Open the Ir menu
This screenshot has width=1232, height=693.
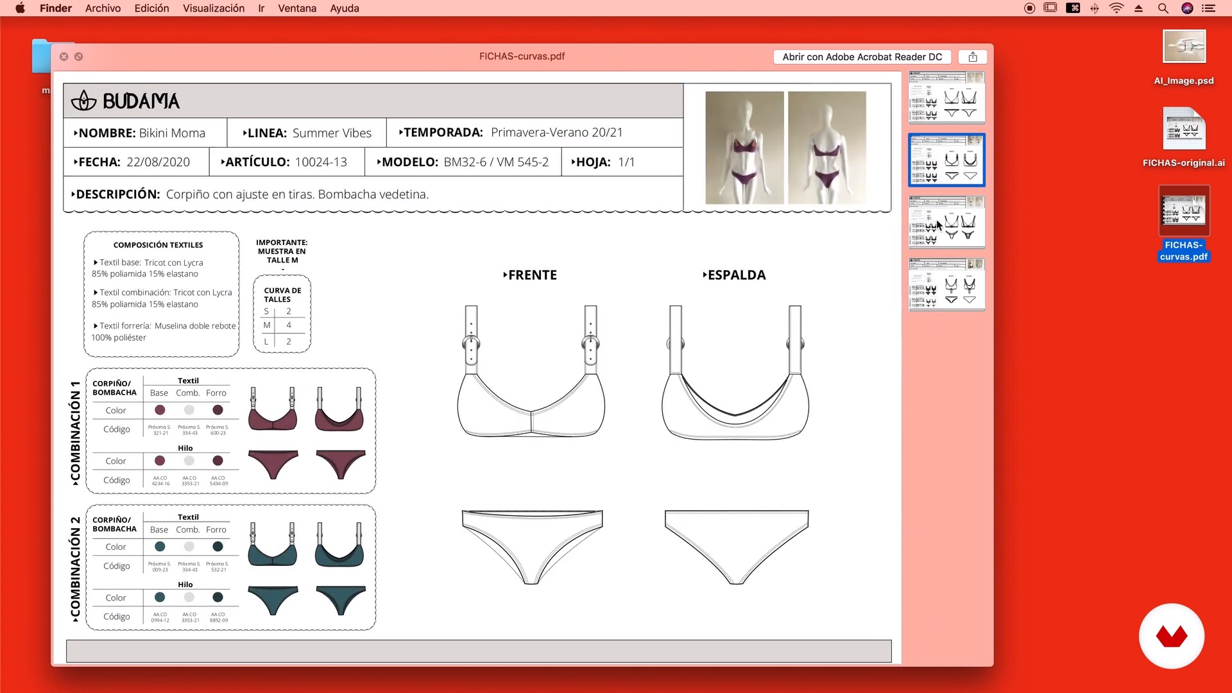(x=261, y=8)
